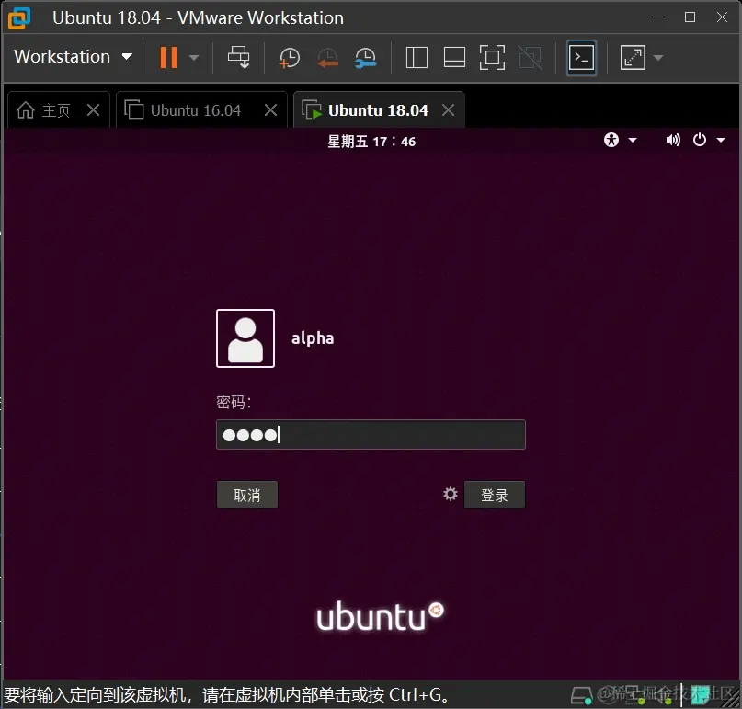
Task: Click the alpha user avatar
Action: tap(245, 338)
